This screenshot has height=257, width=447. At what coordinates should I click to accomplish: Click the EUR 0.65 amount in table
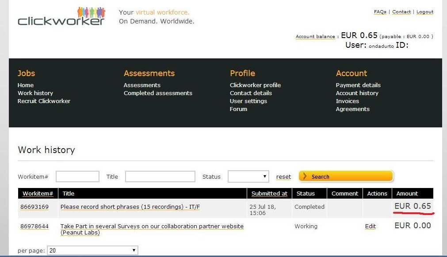tap(413, 206)
